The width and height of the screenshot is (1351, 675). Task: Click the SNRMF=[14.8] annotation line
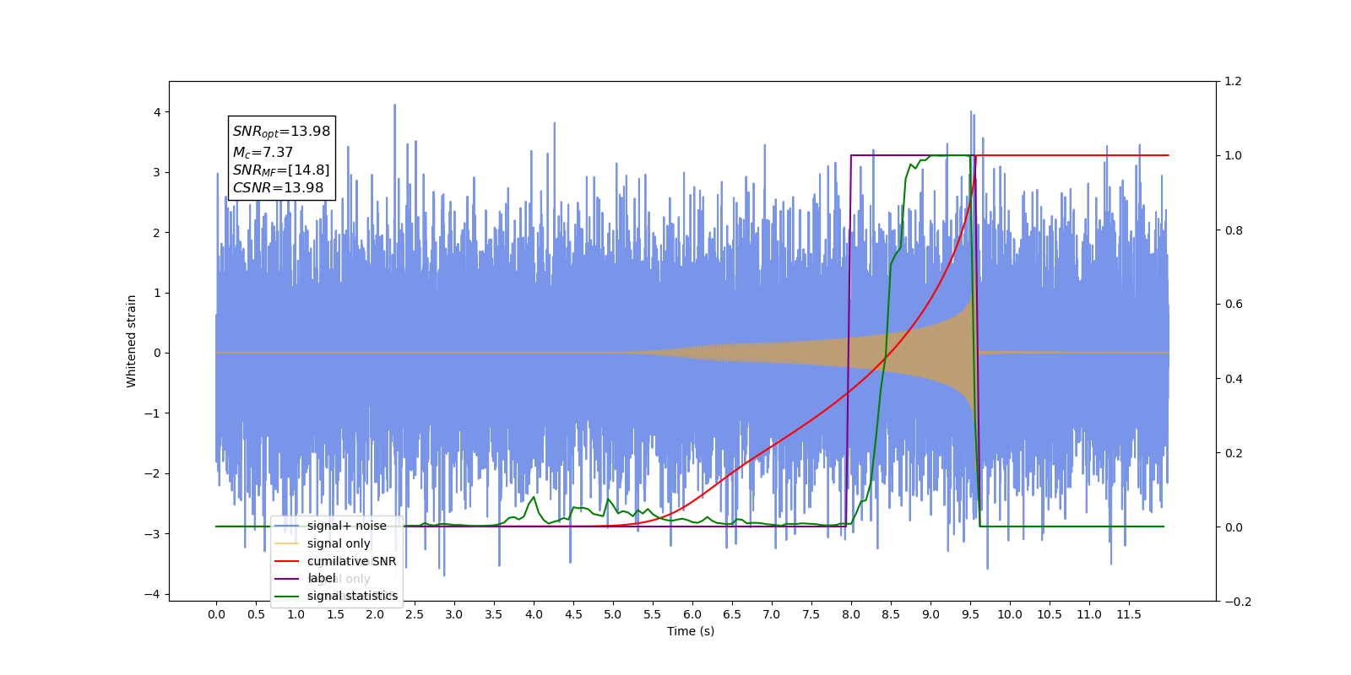[x=281, y=170]
